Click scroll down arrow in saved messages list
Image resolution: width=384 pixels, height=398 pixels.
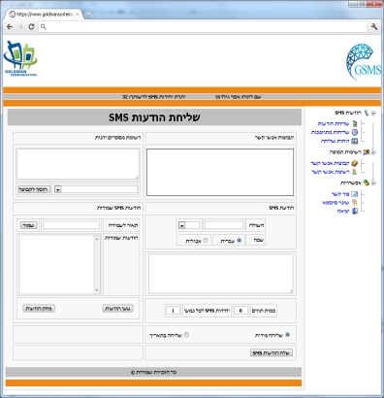pos(97,290)
